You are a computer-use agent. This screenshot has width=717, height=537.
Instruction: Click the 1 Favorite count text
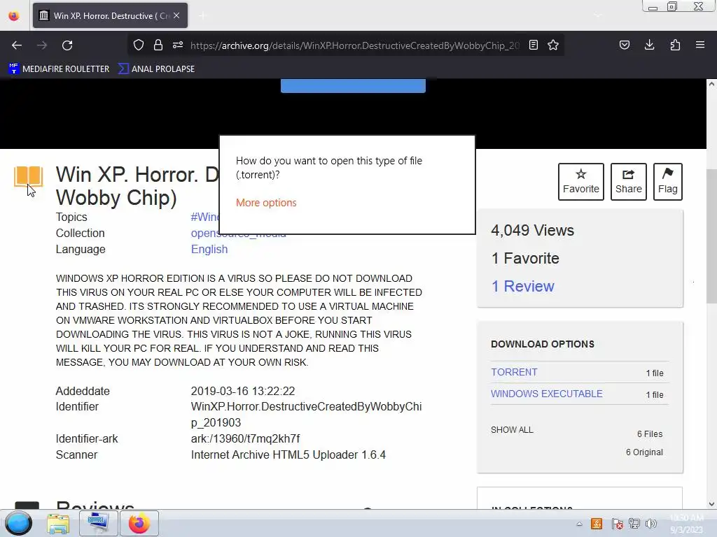[x=525, y=259]
